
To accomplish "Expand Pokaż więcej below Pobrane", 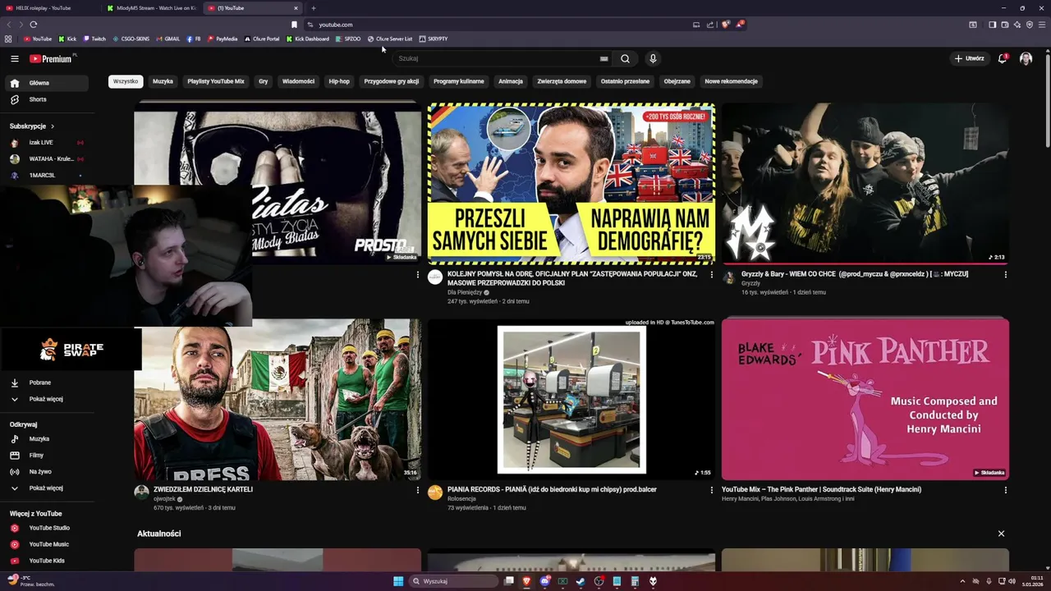I will [48, 399].
